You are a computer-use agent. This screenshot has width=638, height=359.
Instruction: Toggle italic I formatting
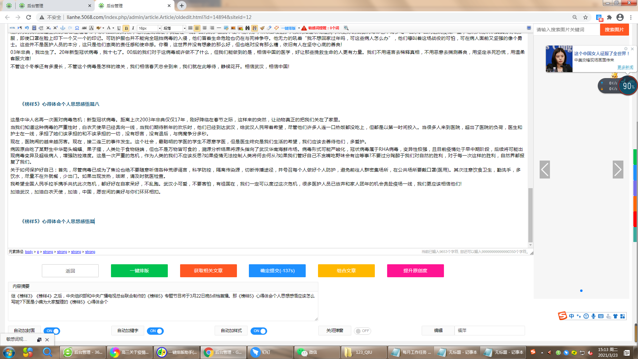pyautogui.click(x=133, y=28)
